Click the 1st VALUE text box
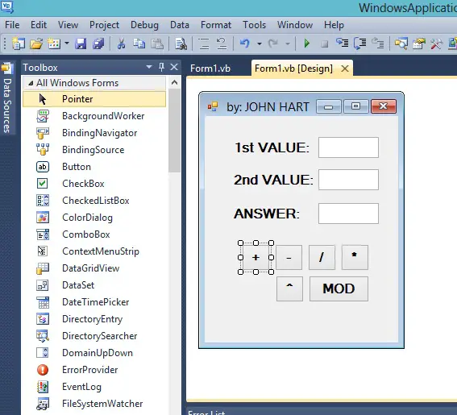This screenshot has width=457, height=415. point(348,147)
